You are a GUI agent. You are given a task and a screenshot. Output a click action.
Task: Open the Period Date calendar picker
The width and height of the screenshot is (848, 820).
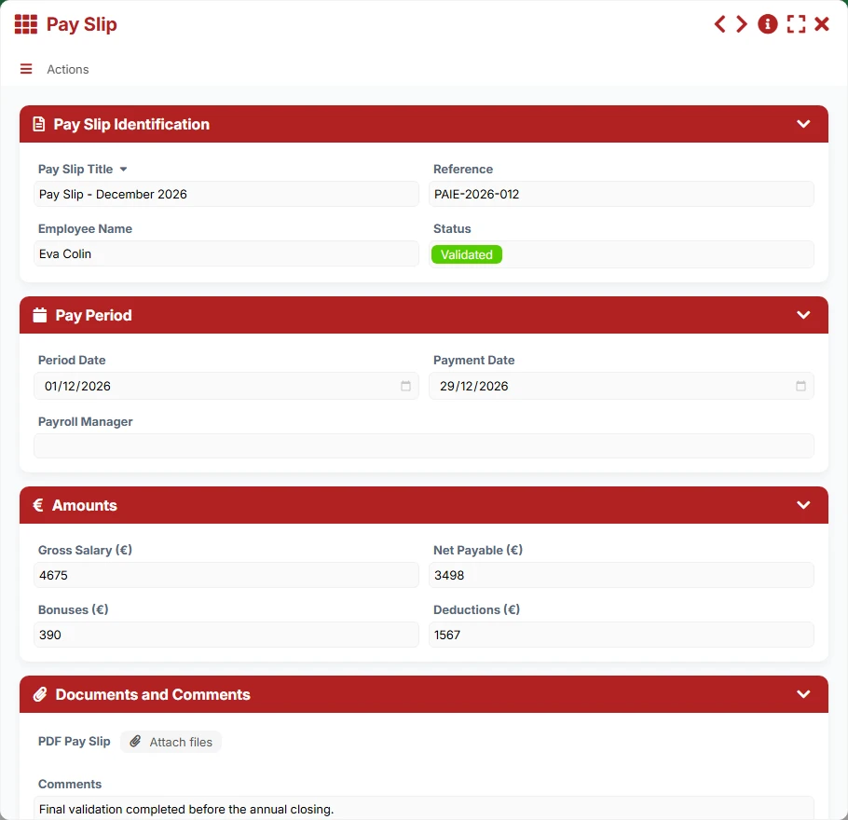[x=405, y=386]
